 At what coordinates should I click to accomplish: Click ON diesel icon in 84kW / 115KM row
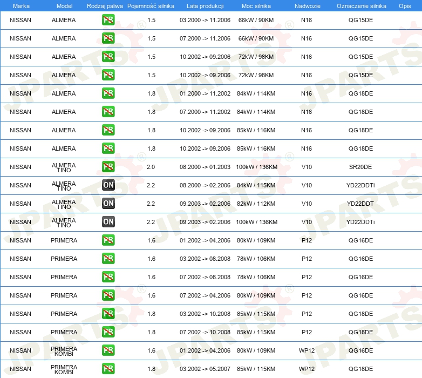click(x=108, y=185)
